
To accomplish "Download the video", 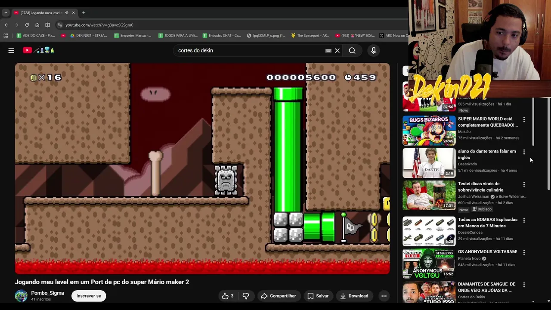I will pyautogui.click(x=354, y=296).
